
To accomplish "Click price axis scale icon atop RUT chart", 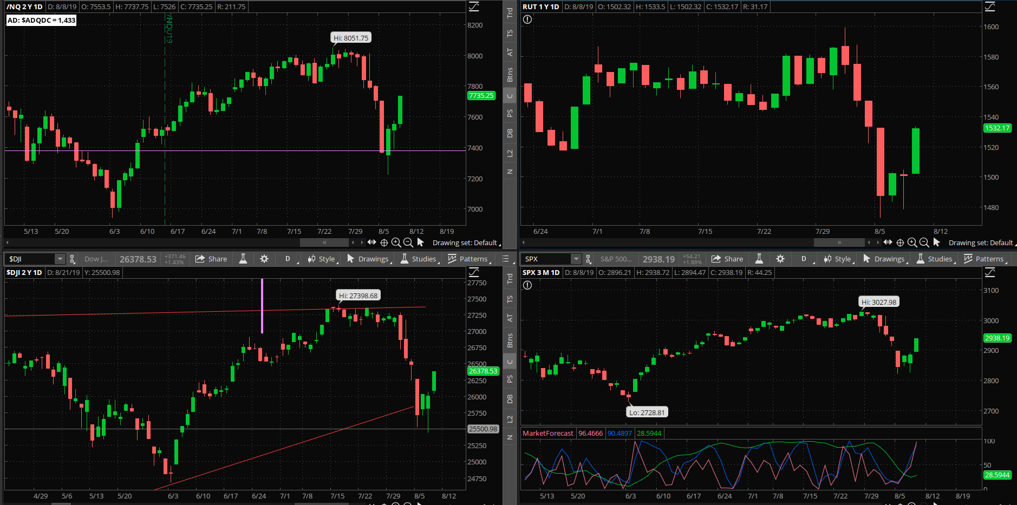I will pos(990,6).
